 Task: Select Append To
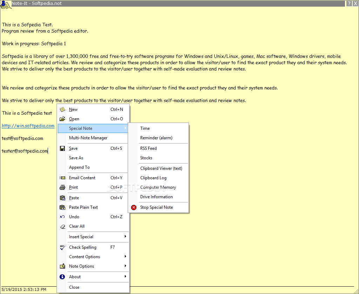coord(93,167)
